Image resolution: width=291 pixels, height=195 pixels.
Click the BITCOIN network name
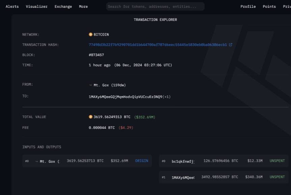coord(101,34)
